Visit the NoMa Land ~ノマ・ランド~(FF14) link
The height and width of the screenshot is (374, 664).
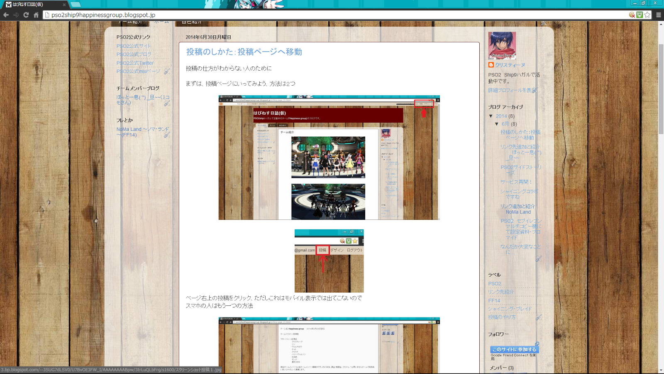pos(143,132)
